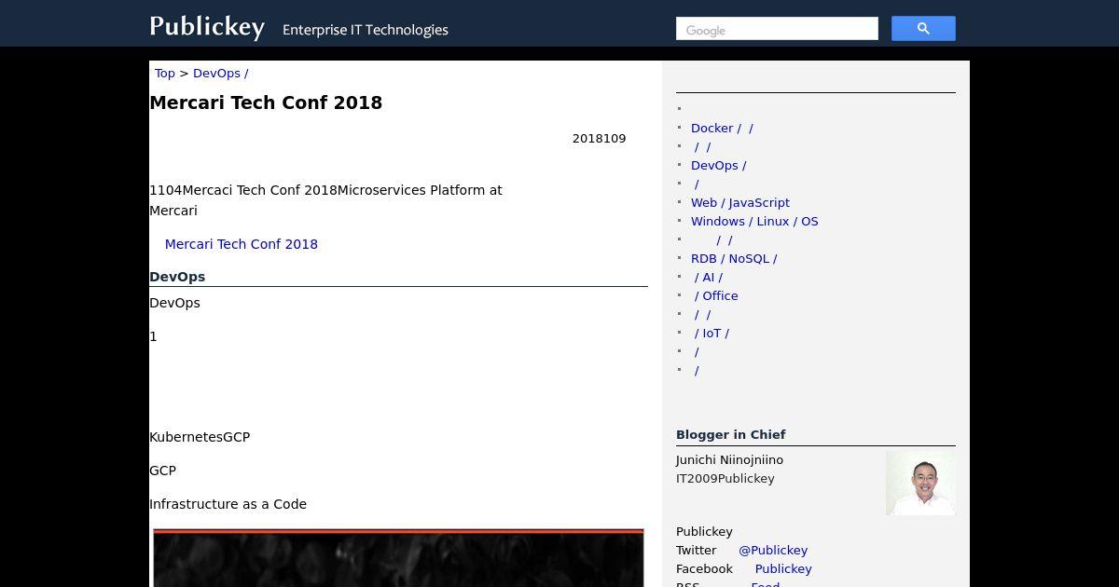Open the Web / JavaScript category

pos(740,203)
